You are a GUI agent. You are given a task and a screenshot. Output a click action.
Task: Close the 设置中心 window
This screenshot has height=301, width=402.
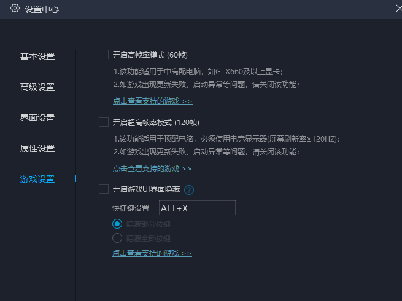click(x=398, y=9)
